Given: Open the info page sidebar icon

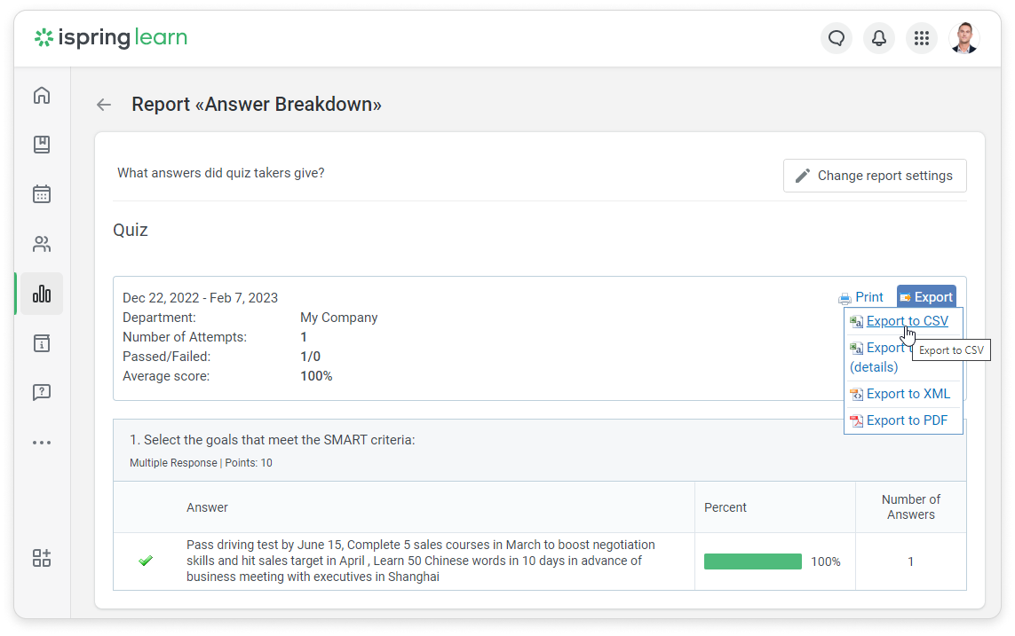Looking at the screenshot, I should [42, 343].
